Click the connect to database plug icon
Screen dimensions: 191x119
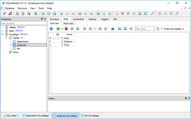pyautogui.click(x=4, y=13)
